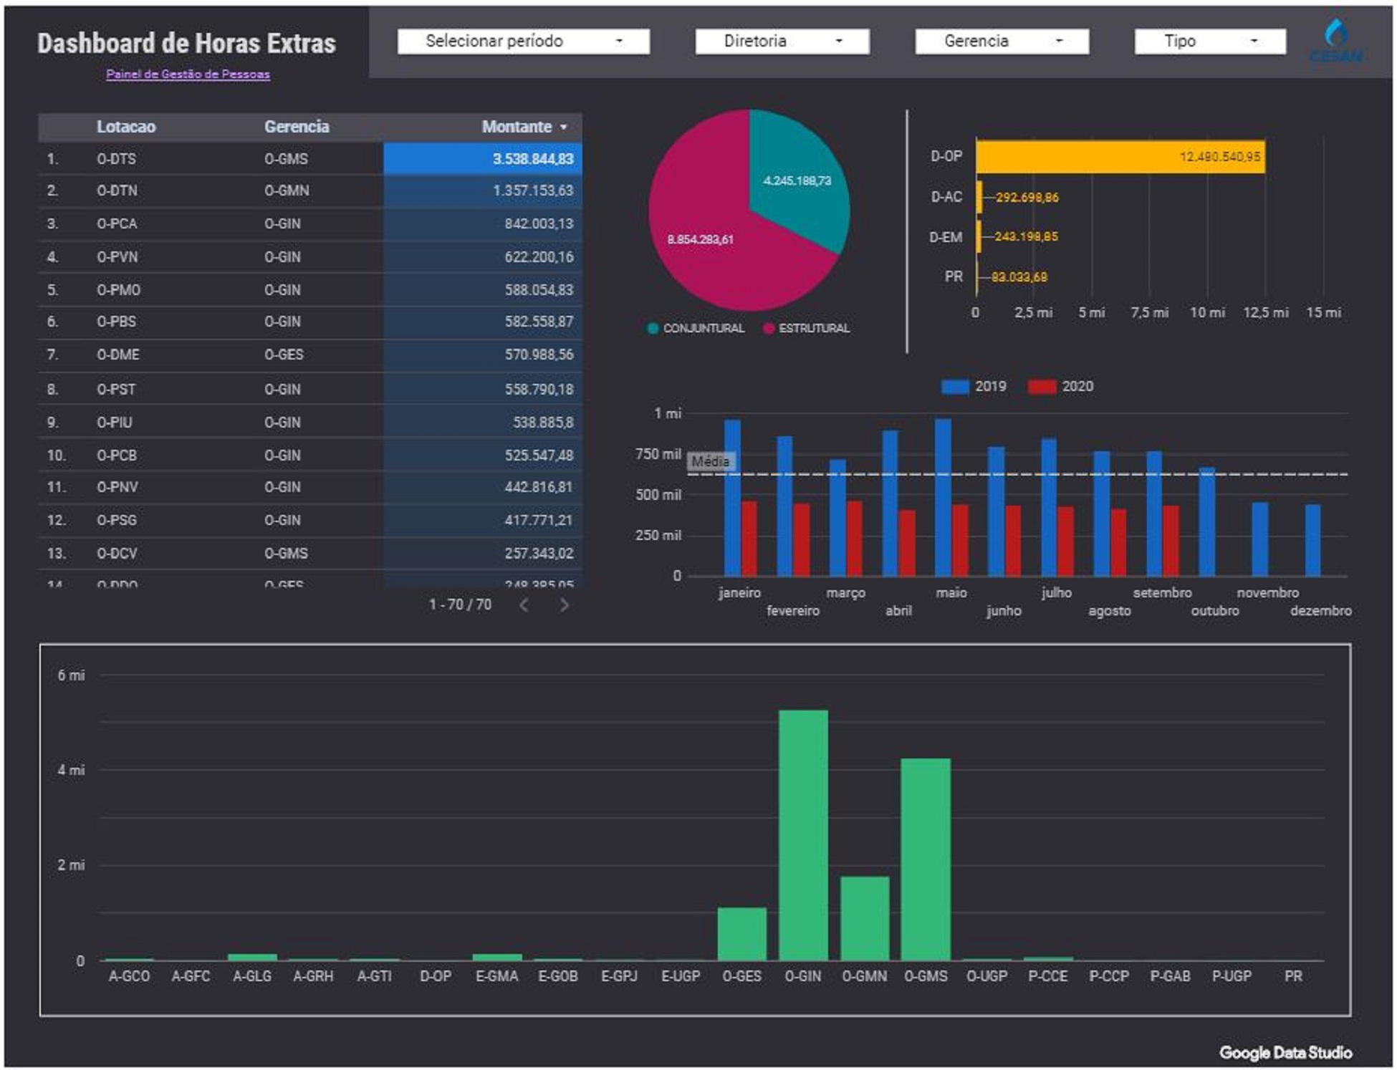The image size is (1397, 1070).
Task: Open the Painel de Gestão de Pessoas link
Action: click(x=188, y=74)
